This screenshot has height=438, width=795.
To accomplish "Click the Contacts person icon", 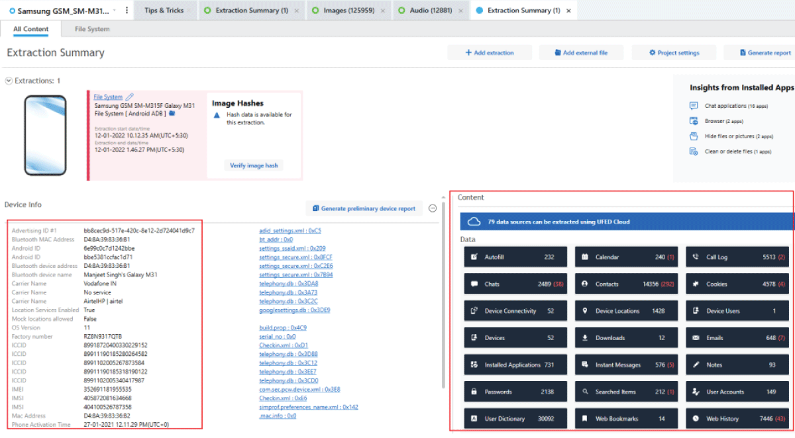I will click(x=585, y=284).
